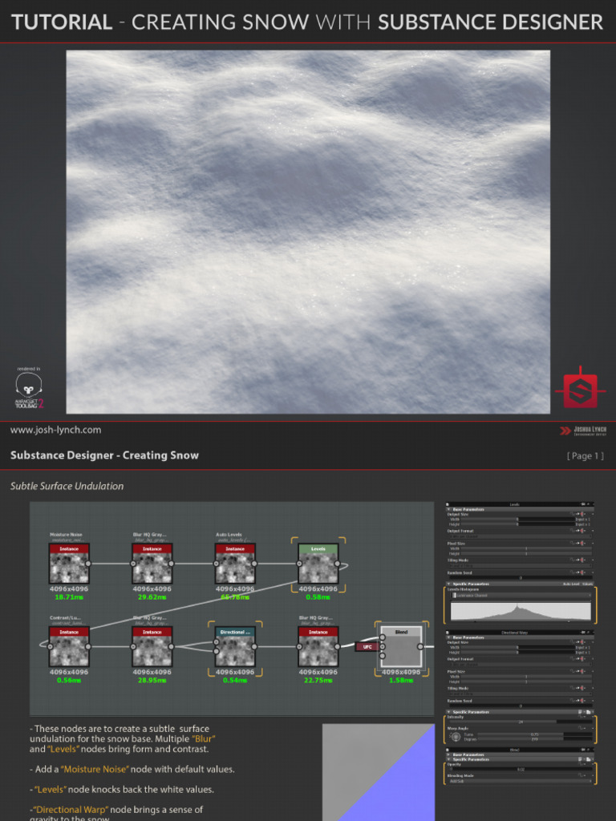616x821 pixels.
Task: Adjust Output Size Height slider in Levels panel
Action: click(x=518, y=524)
